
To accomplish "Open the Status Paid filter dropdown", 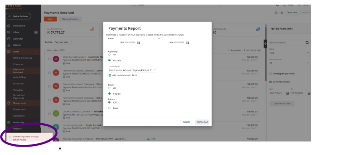I will pos(289,53).
